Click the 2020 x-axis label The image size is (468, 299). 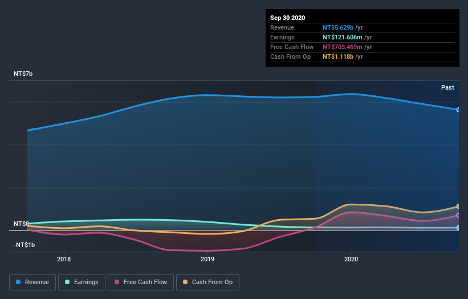click(351, 259)
